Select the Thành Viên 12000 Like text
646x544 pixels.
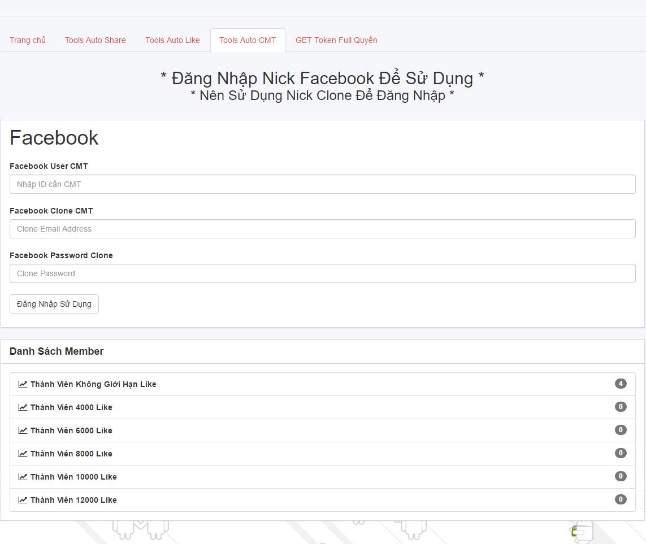pyautogui.click(x=73, y=499)
